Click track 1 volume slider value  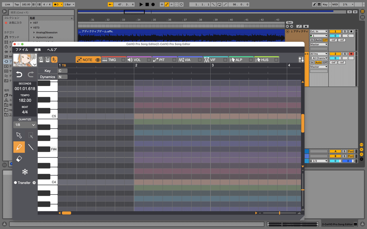click(x=335, y=36)
